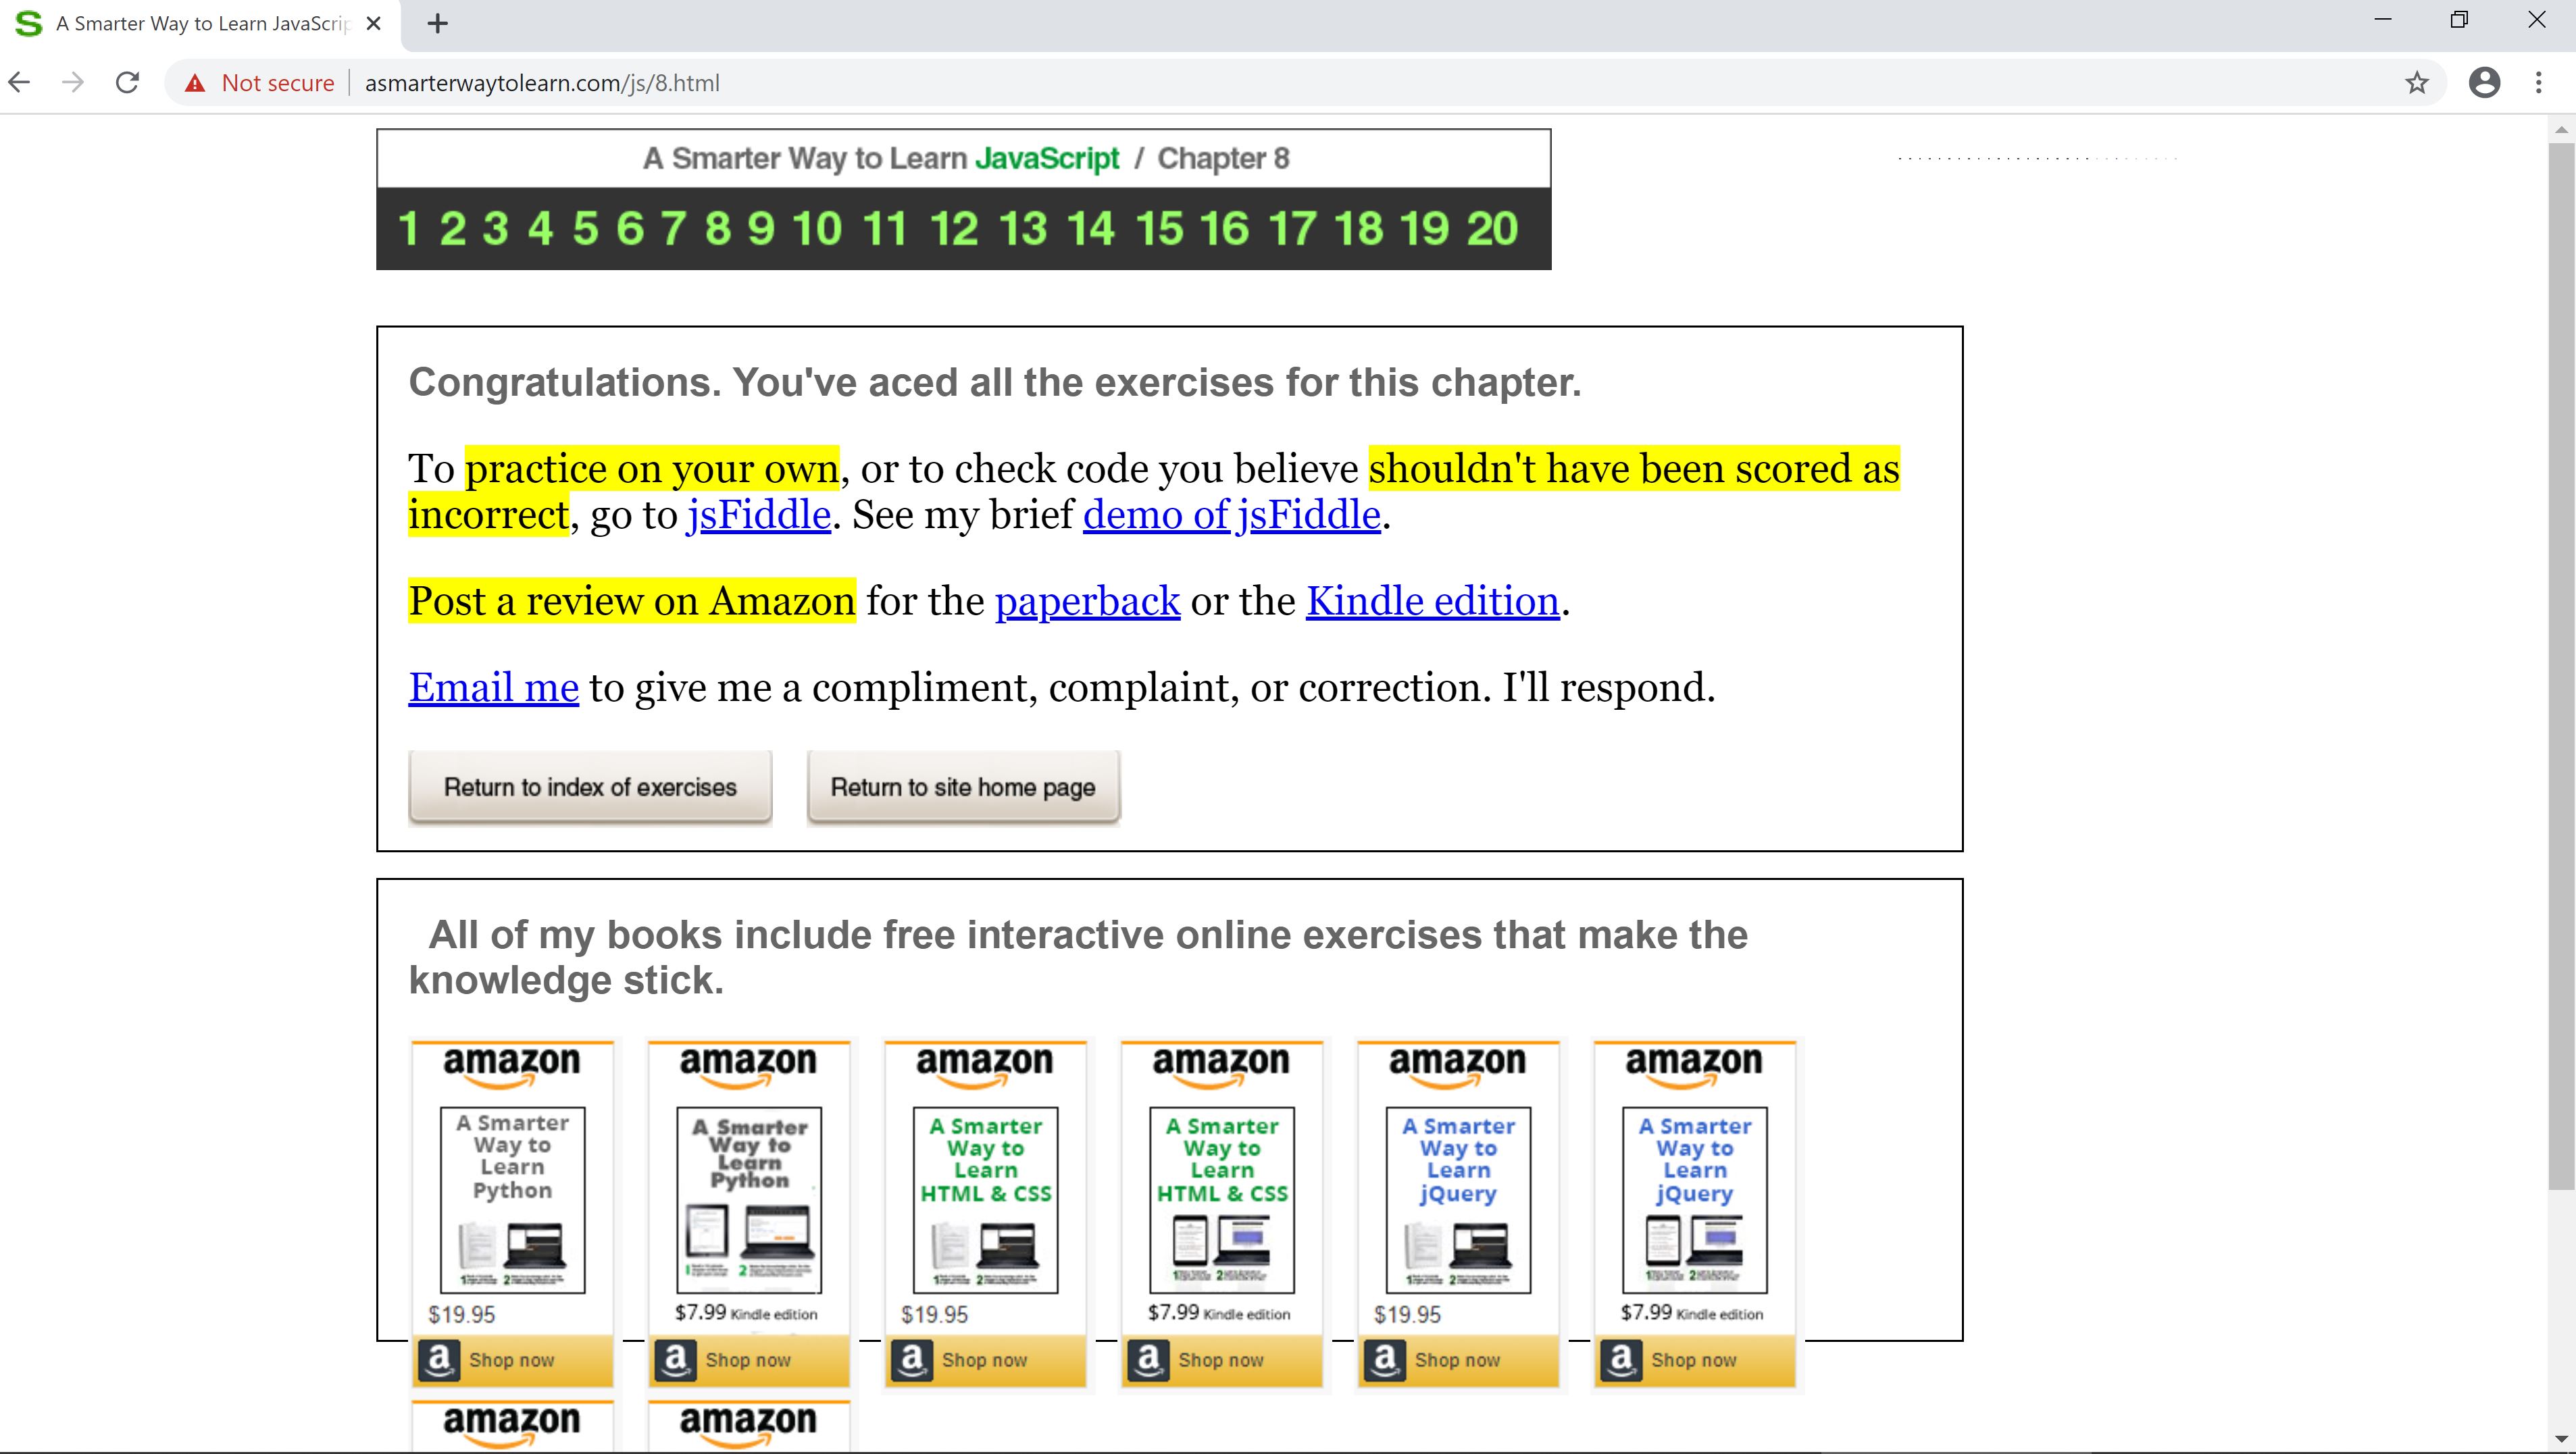Image resolution: width=2576 pixels, height=1454 pixels.
Task: Open chapter 15 from the chapter bar
Action: click(1159, 229)
